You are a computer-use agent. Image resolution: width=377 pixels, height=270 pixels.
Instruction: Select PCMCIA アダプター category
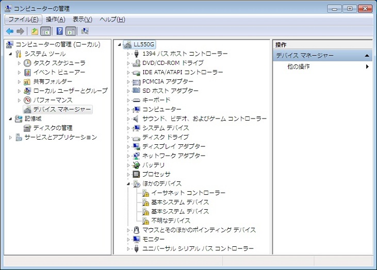168,82
